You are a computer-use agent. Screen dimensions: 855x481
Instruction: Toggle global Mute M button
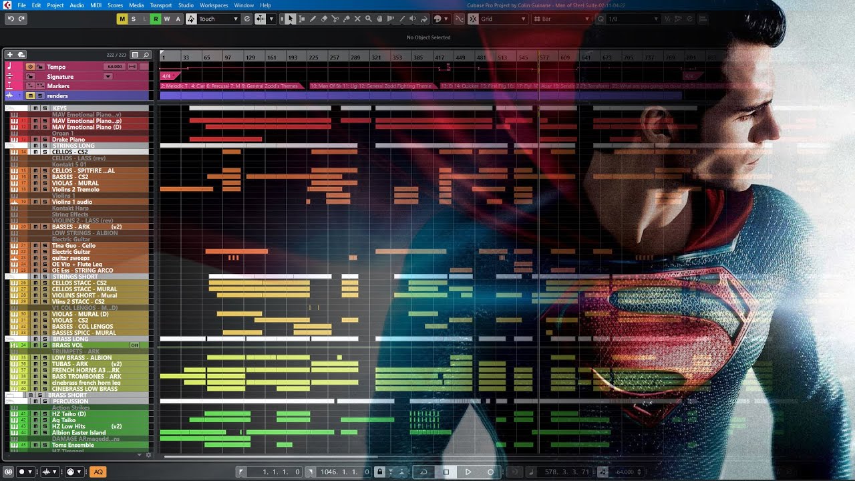122,19
